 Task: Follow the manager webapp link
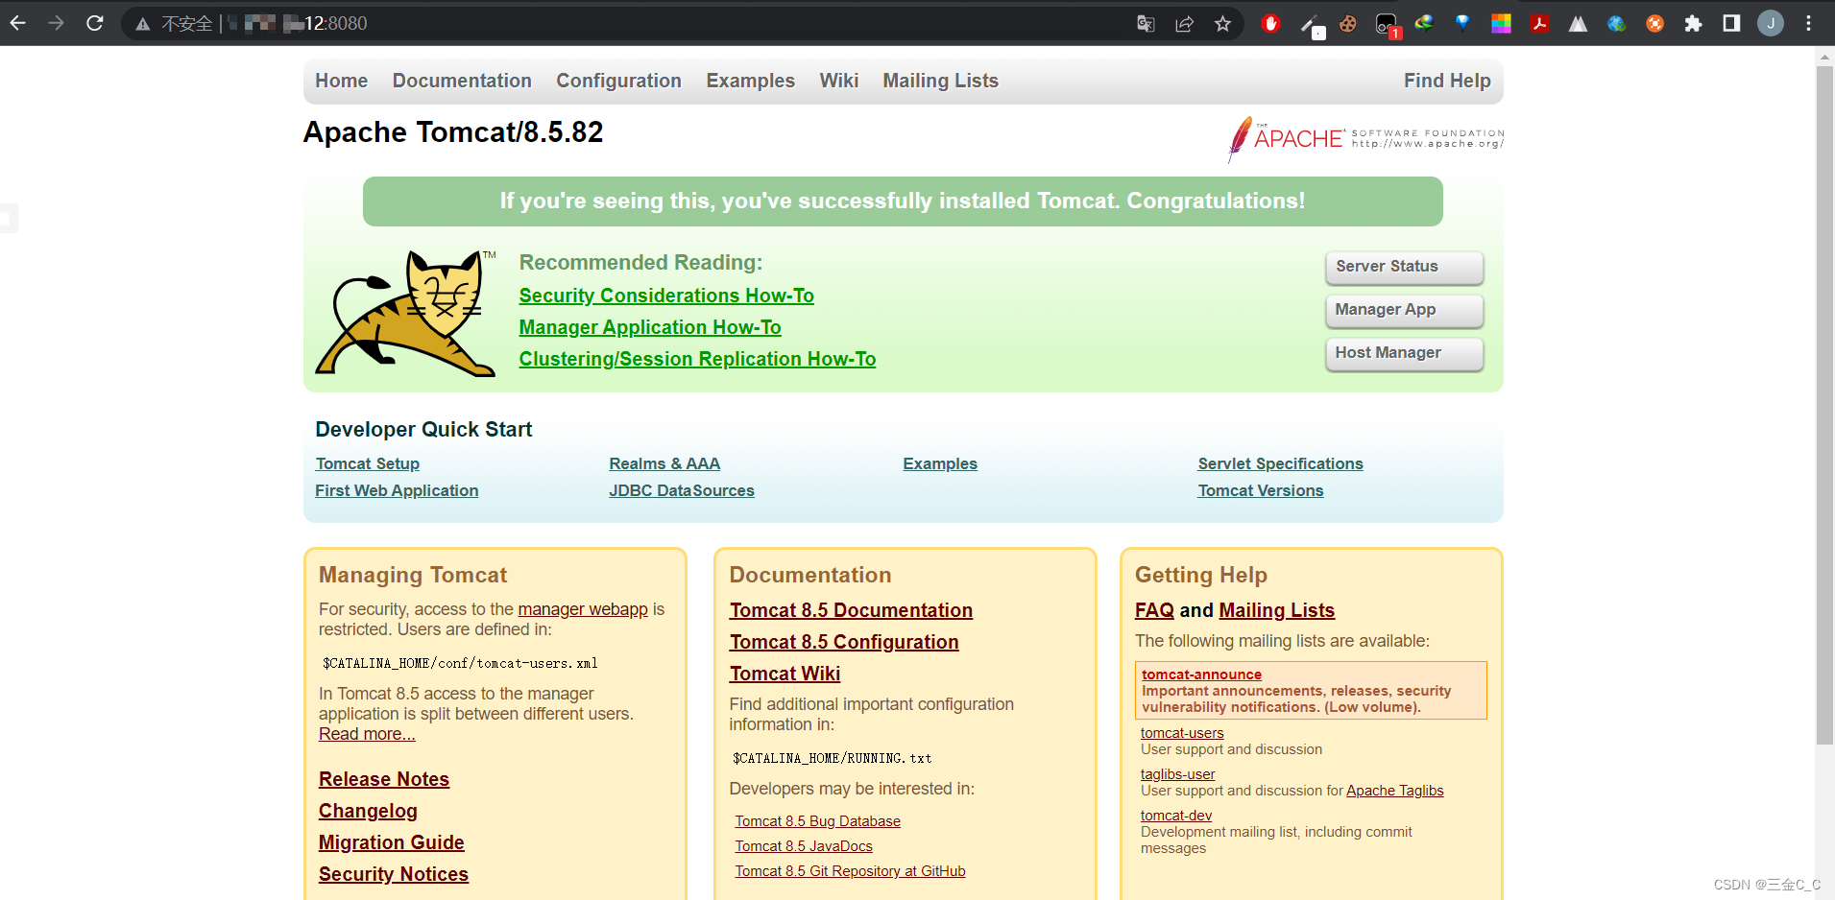[x=583, y=609]
